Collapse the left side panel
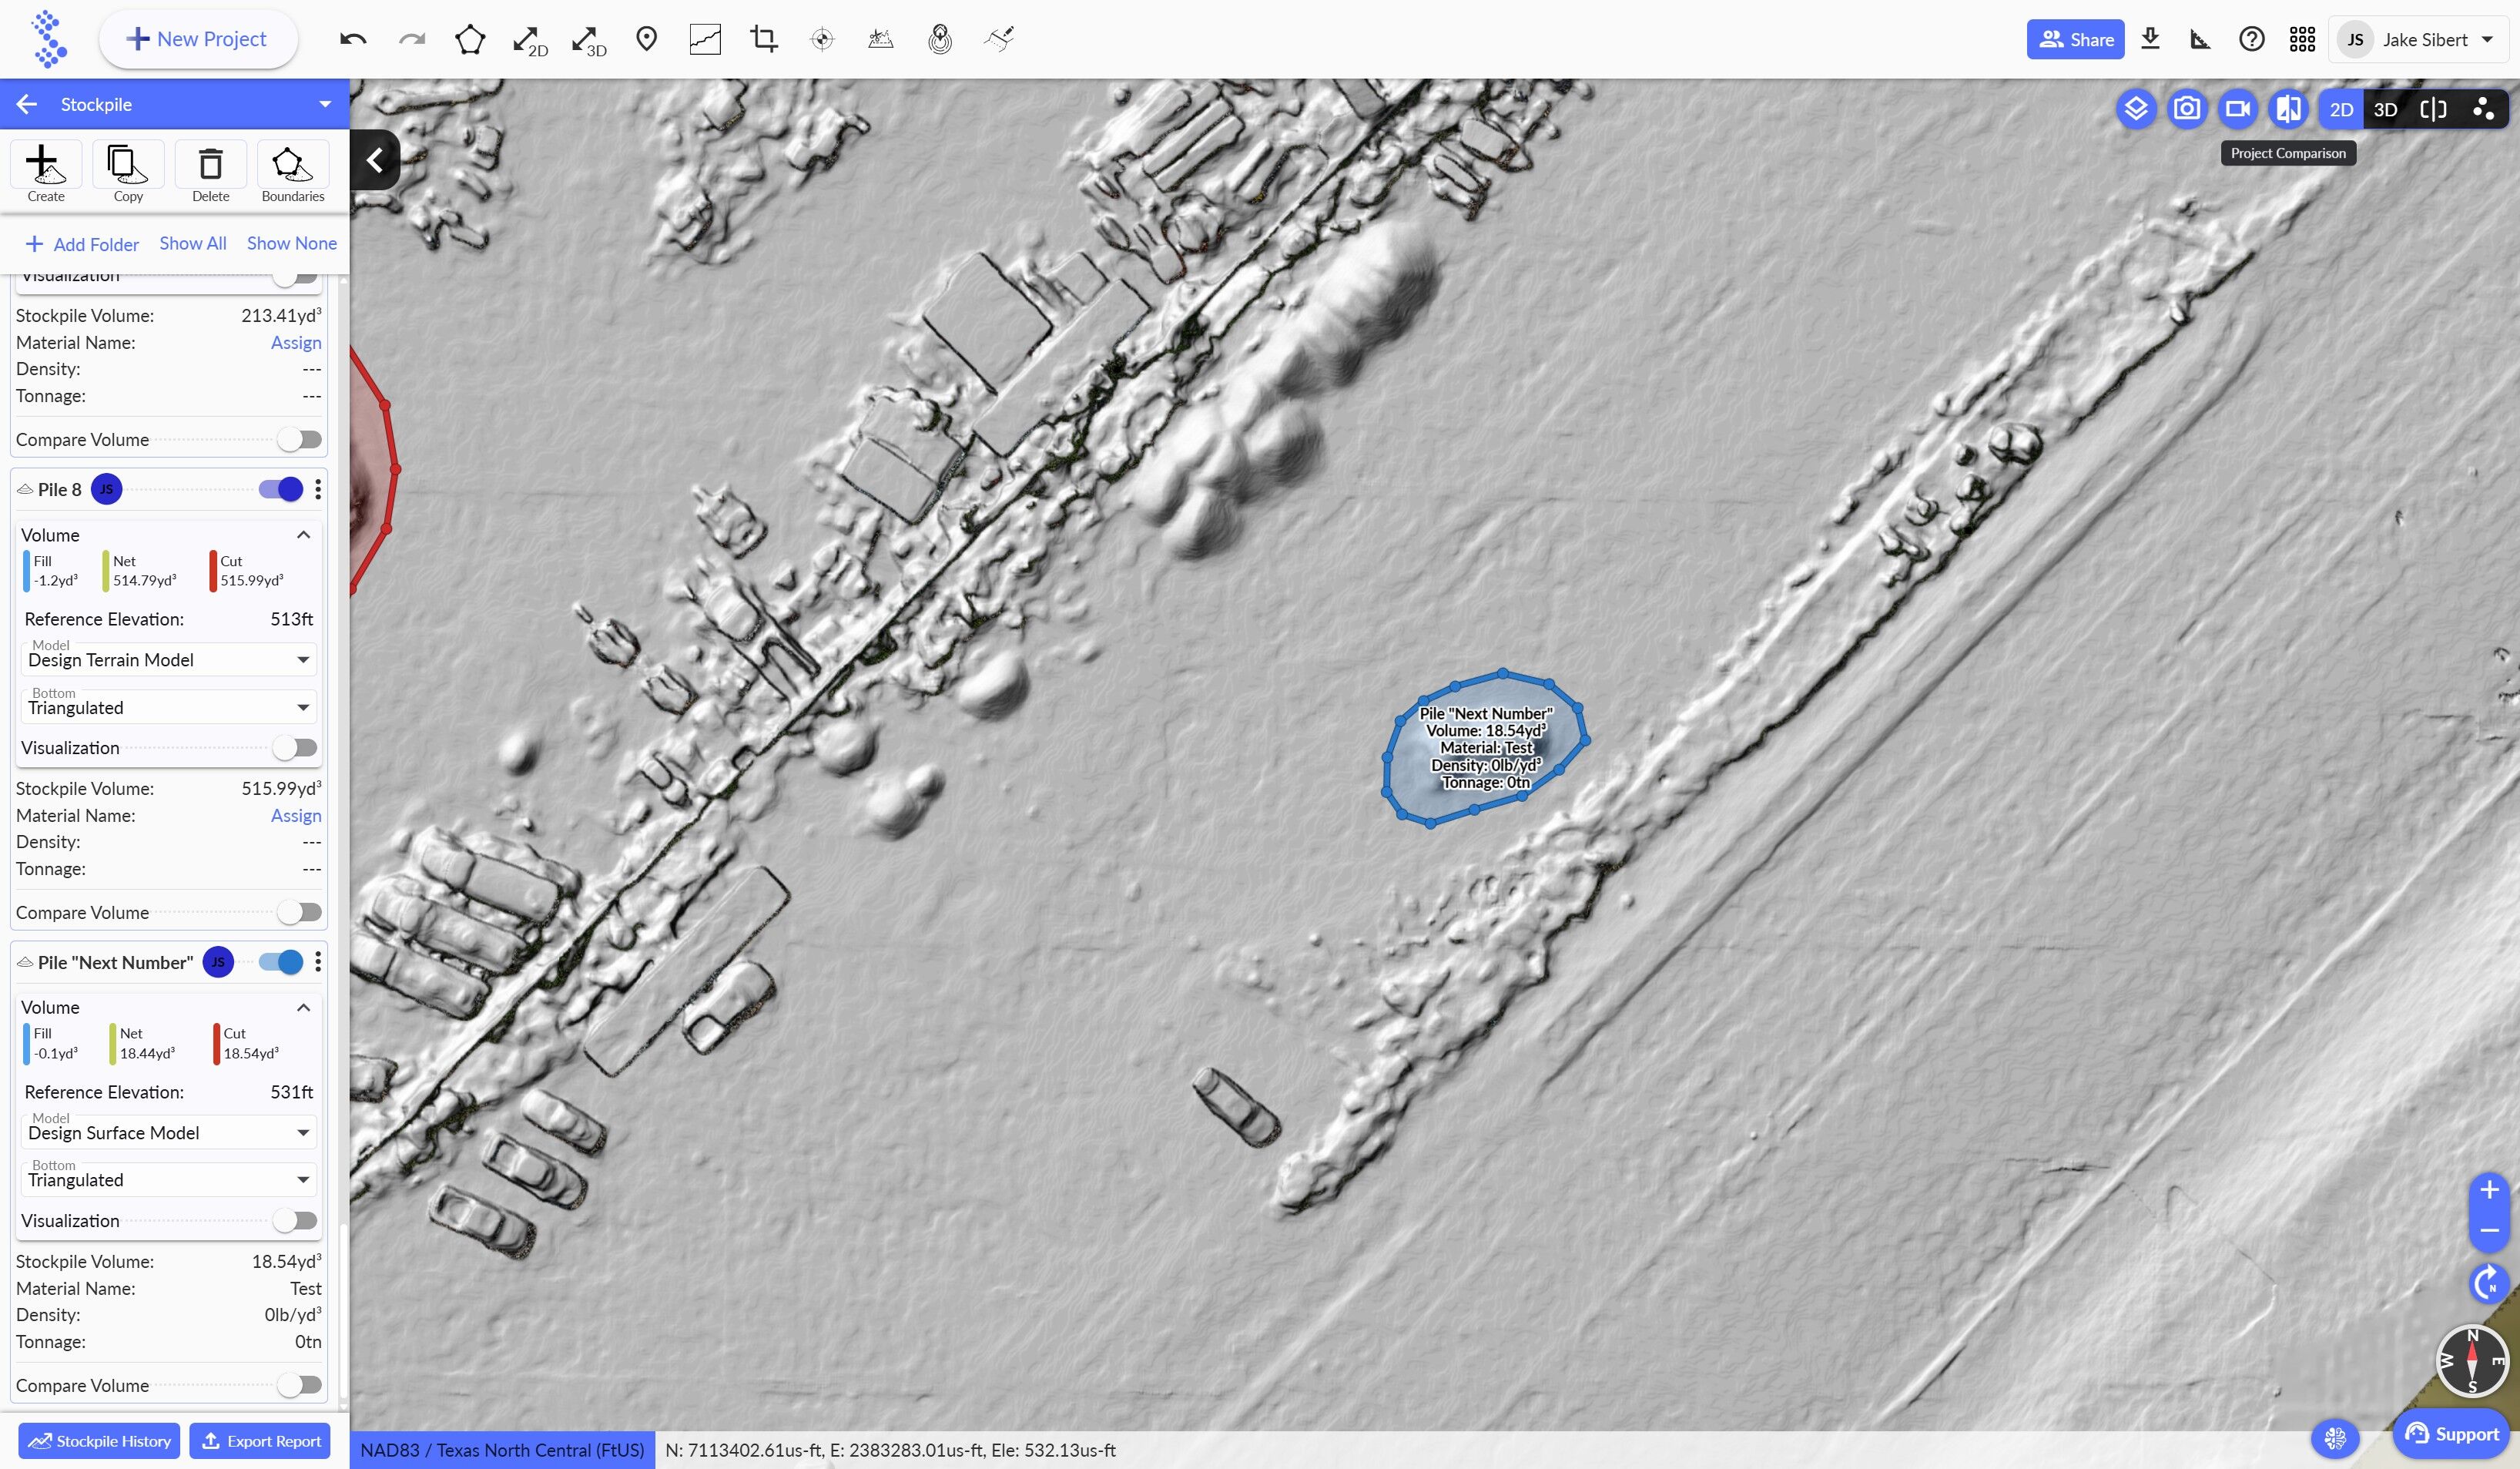Image resolution: width=2520 pixels, height=1469 pixels. pos(375,160)
